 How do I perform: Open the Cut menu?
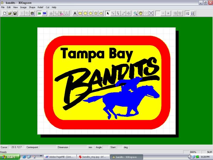click(x=48, y=7)
